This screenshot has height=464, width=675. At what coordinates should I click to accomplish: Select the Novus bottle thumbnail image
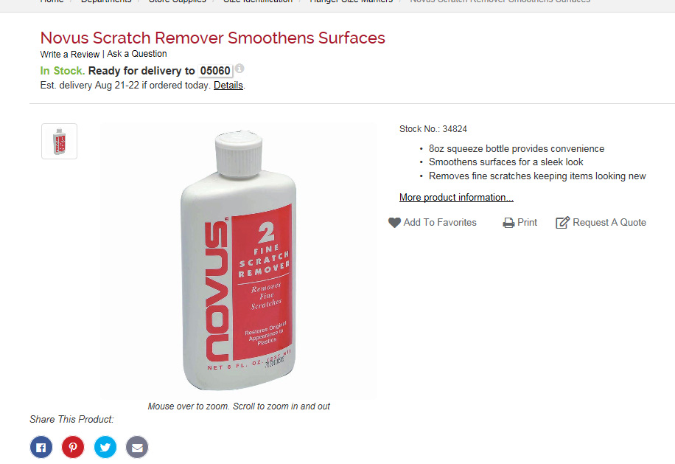[60, 142]
